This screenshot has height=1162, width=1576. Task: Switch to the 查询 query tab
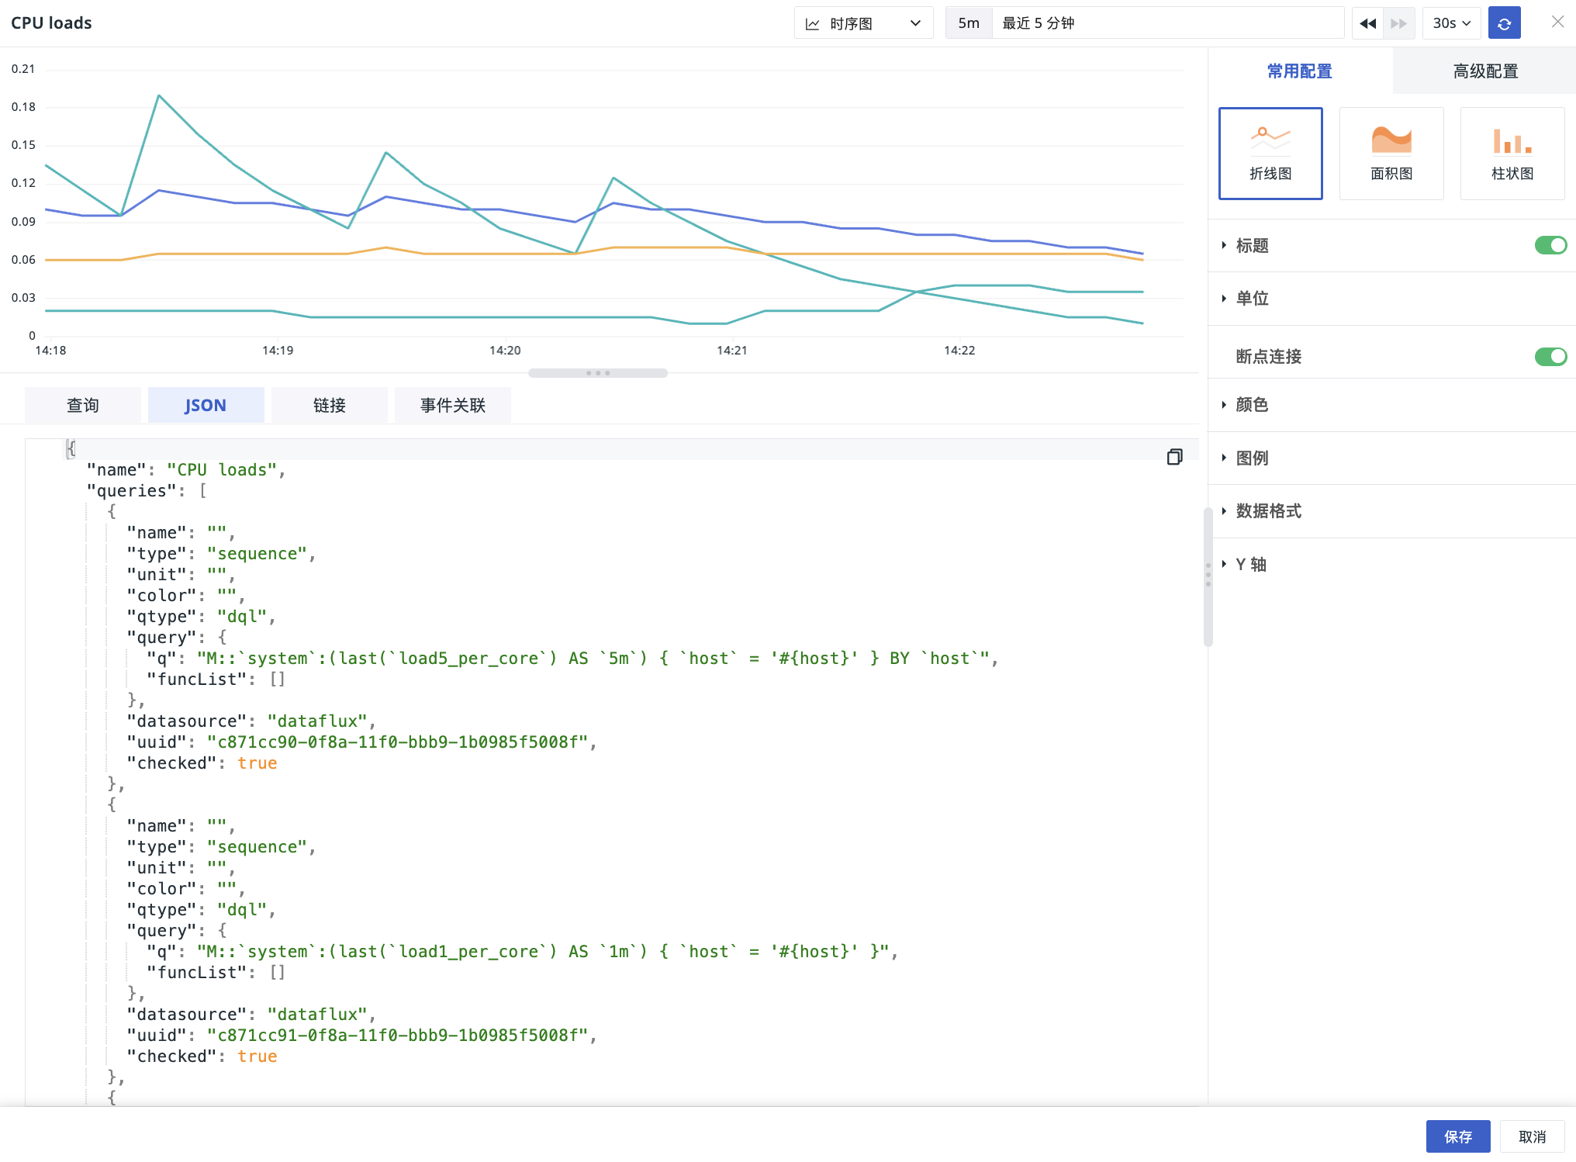tap(83, 405)
